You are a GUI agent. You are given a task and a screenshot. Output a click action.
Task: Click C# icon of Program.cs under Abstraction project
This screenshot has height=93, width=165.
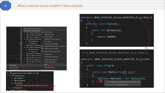(x=29, y=43)
